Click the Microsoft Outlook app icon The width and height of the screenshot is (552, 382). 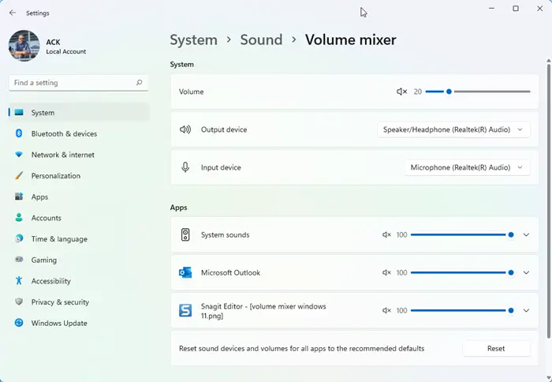click(x=185, y=273)
